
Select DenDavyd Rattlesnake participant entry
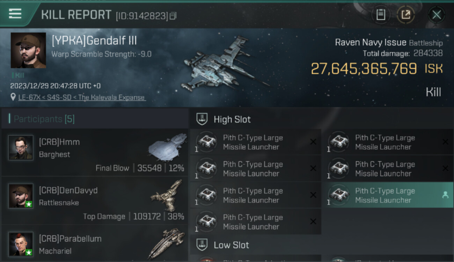tap(95, 201)
